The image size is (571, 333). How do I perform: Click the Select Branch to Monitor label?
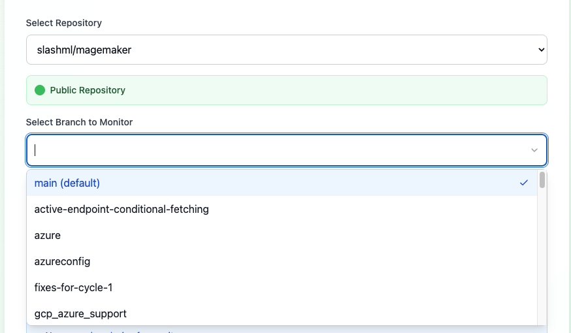tap(80, 122)
